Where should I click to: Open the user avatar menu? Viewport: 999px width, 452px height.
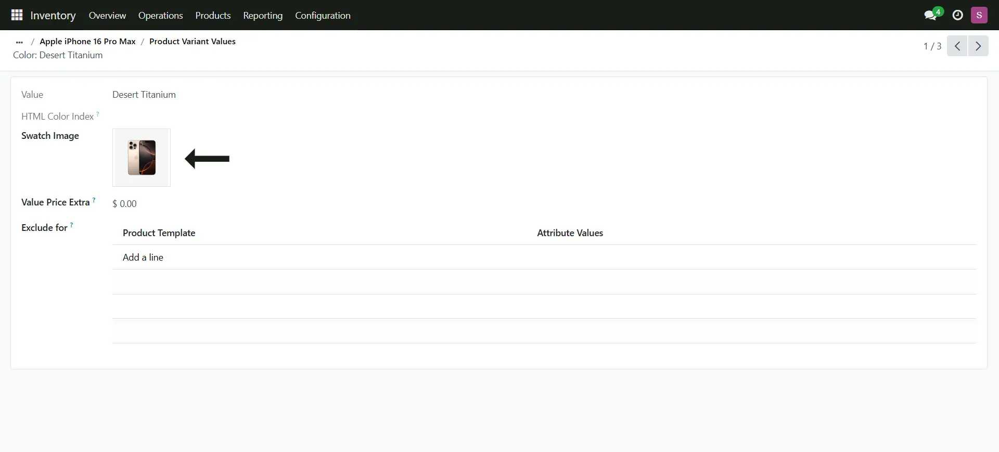tap(979, 15)
